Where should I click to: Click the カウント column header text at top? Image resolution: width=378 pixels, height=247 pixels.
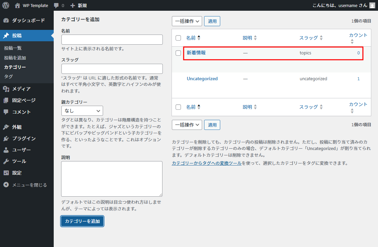tap(358, 35)
